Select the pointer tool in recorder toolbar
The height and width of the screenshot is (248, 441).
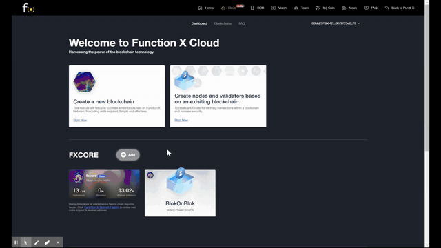(x=26, y=242)
